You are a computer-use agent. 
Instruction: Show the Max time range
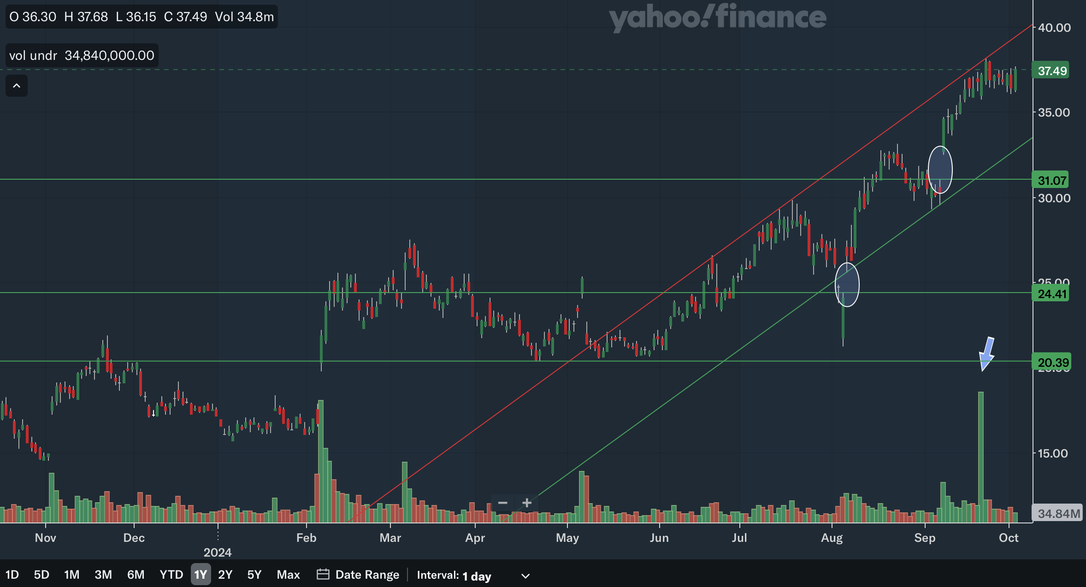(x=288, y=575)
